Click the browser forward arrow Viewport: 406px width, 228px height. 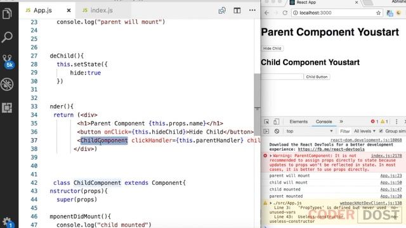pyautogui.click(x=276, y=13)
